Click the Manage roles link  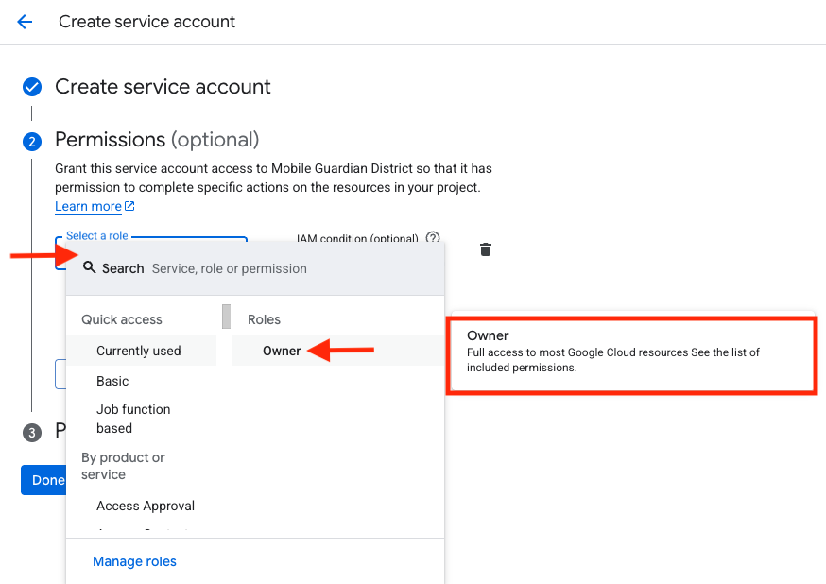[134, 561]
